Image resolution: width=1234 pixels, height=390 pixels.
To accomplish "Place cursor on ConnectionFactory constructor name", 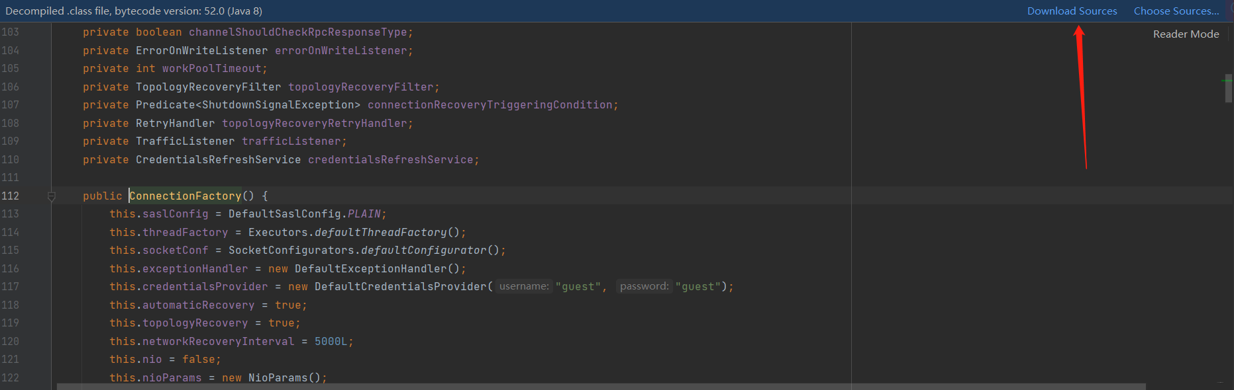I will click(x=185, y=196).
